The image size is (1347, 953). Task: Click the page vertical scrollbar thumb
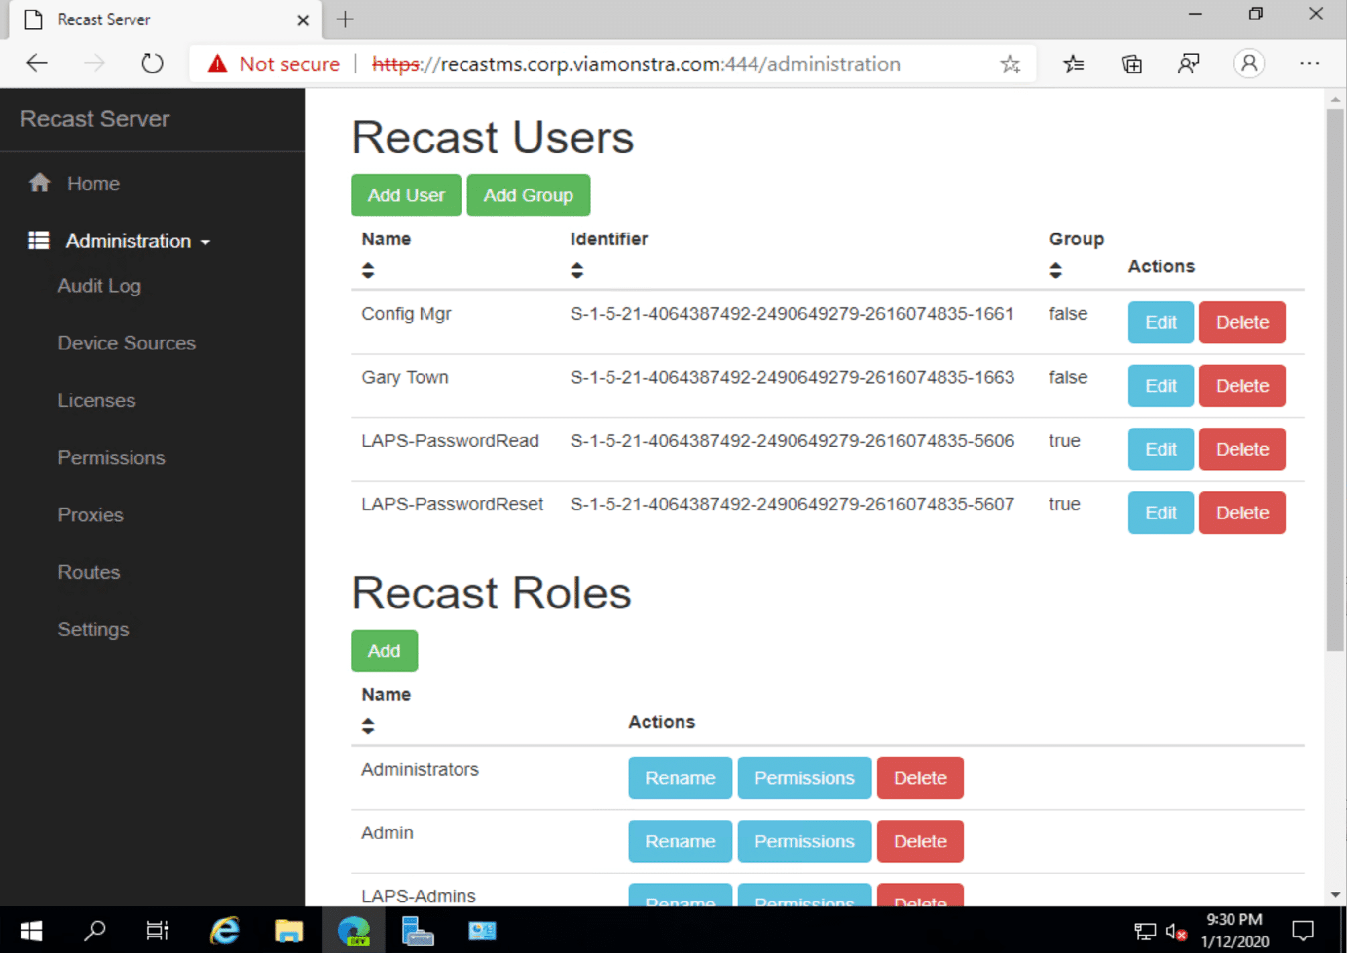1335,379
